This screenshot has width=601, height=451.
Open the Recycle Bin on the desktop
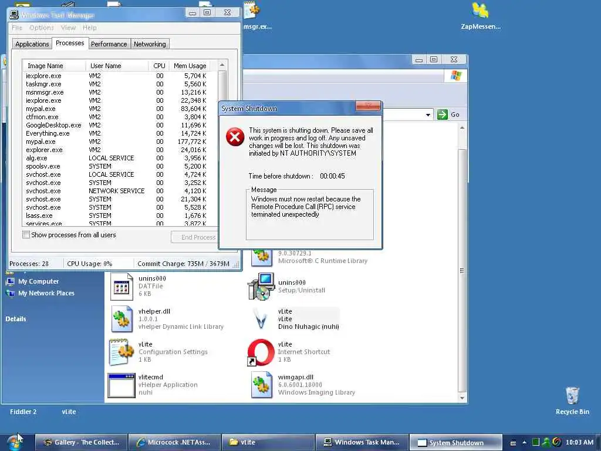click(x=572, y=396)
